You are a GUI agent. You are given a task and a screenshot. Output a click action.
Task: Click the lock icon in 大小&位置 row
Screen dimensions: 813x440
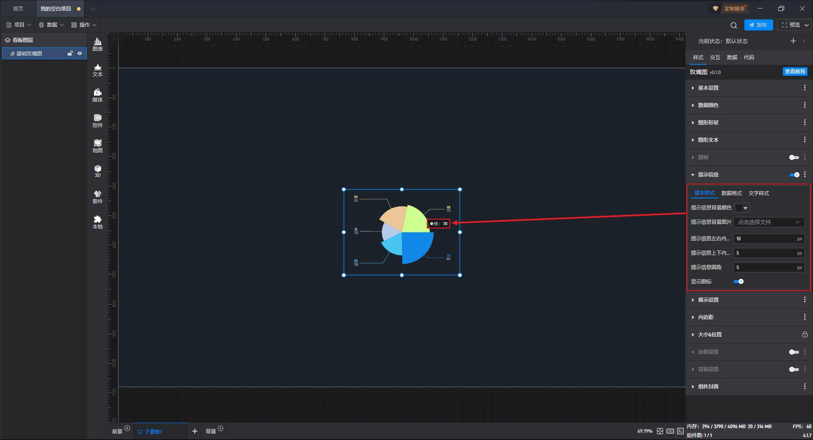[x=805, y=334]
